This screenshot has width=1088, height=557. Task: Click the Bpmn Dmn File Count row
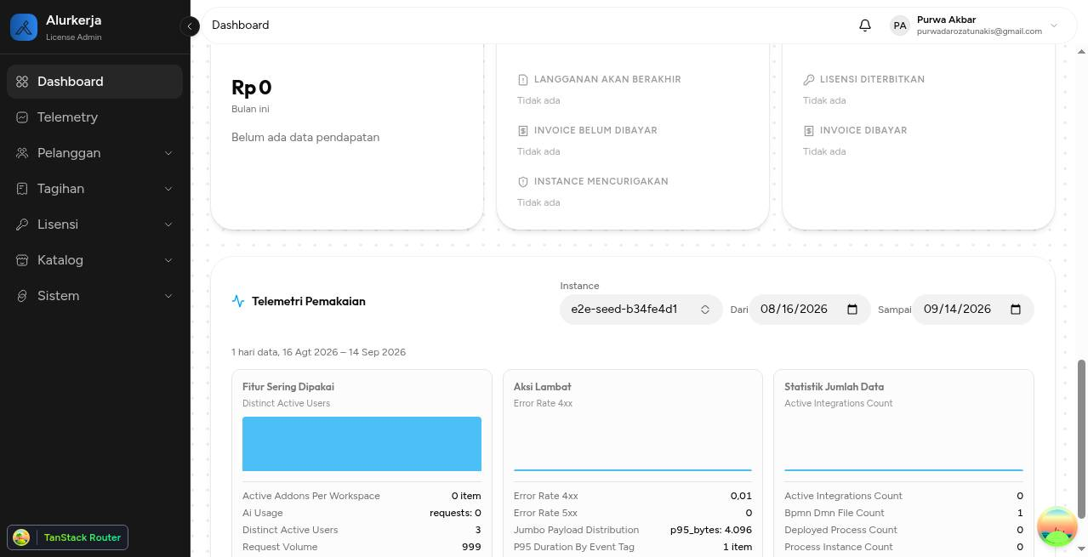[903, 513]
